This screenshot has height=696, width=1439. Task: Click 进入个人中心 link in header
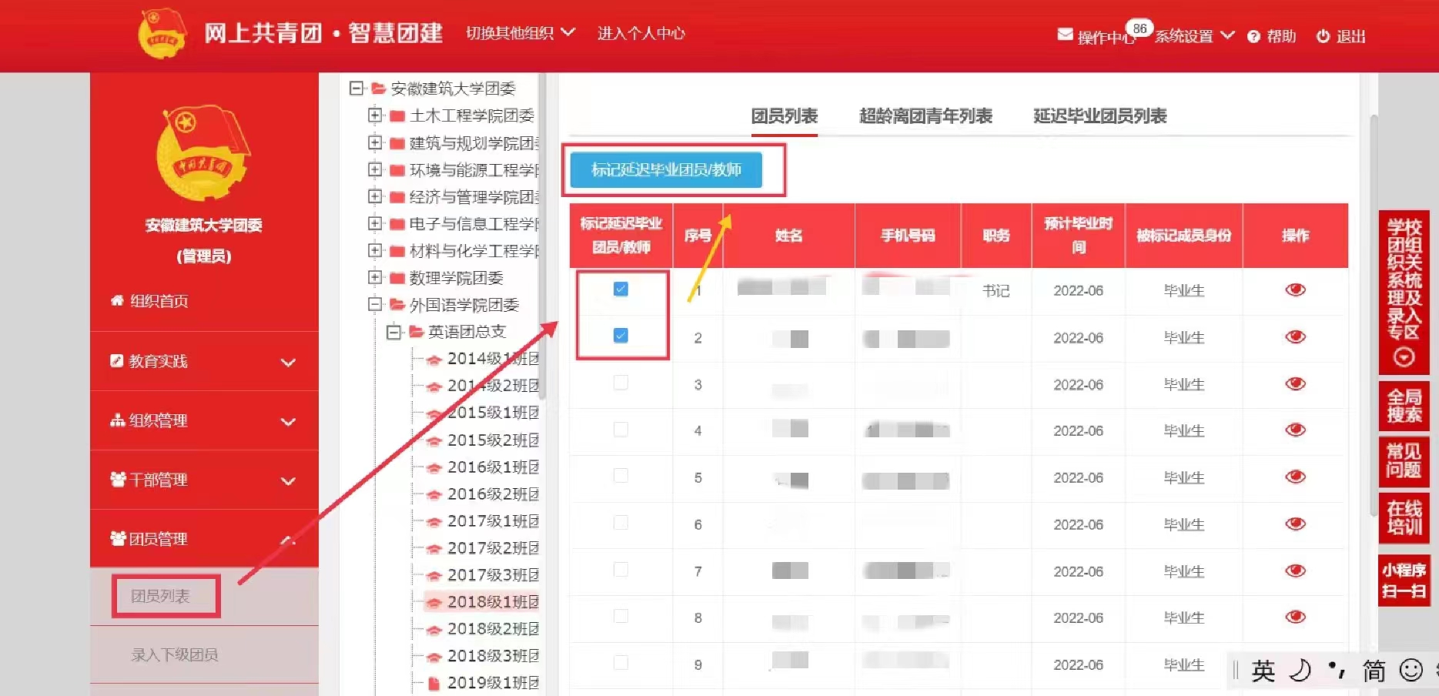pyautogui.click(x=641, y=33)
